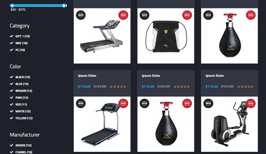
Task: Open the Ferrari drawstring bag product image
Action: click(166, 36)
